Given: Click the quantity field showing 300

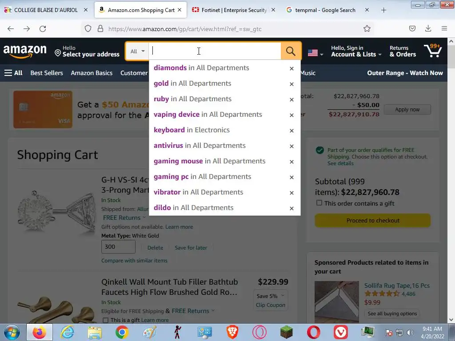Looking at the screenshot, I should [118, 247].
